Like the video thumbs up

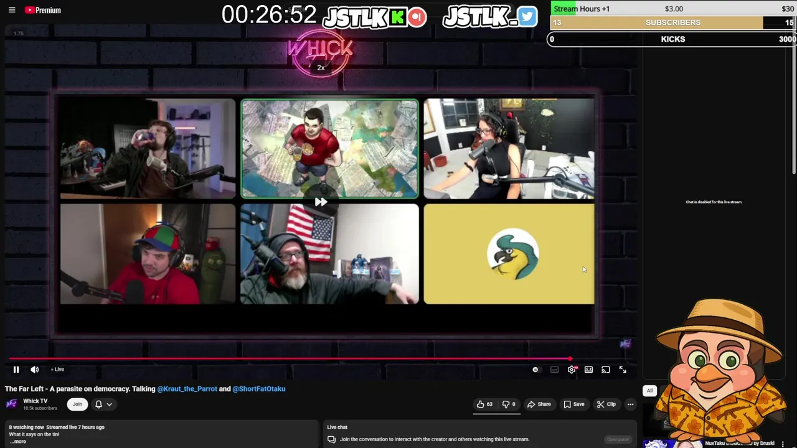(x=484, y=404)
